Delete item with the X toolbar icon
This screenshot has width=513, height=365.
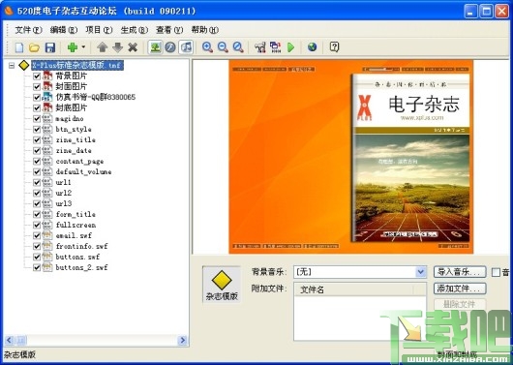[133, 47]
